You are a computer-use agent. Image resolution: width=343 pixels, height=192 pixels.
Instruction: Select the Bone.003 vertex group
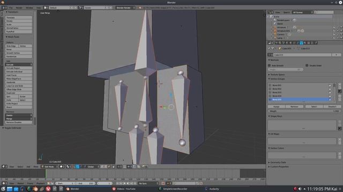[300, 92]
